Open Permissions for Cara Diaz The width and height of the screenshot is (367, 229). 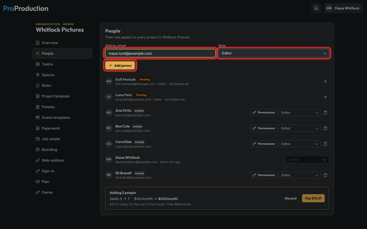[x=264, y=144]
